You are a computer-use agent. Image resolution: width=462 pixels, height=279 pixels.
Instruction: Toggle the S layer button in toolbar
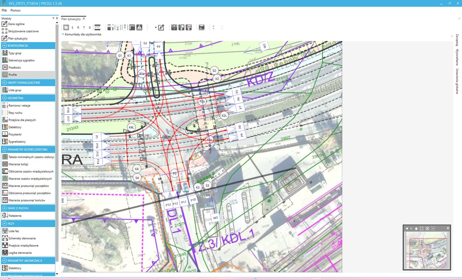click(72, 28)
